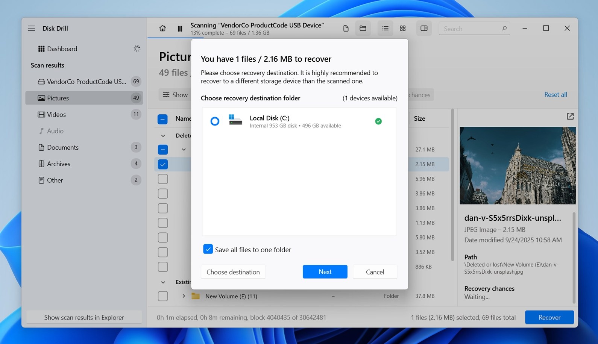Screen dimensions: 598x344
Task: Switch to file view icon
Action: pos(346,29)
